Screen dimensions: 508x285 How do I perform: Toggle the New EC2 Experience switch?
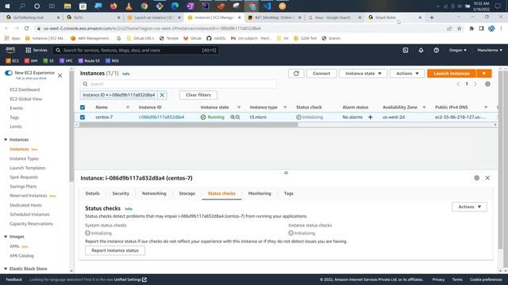click(9, 73)
